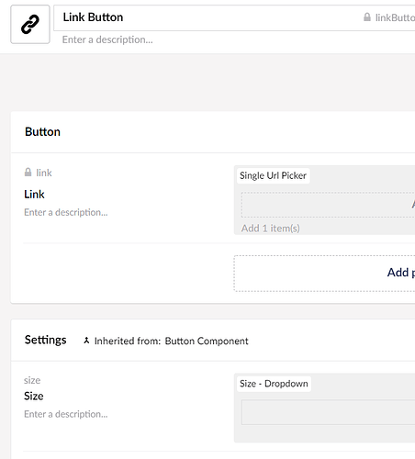Image resolution: width=415 pixels, height=459 pixels.
Task: Add a new property to Button group
Action: (x=324, y=274)
